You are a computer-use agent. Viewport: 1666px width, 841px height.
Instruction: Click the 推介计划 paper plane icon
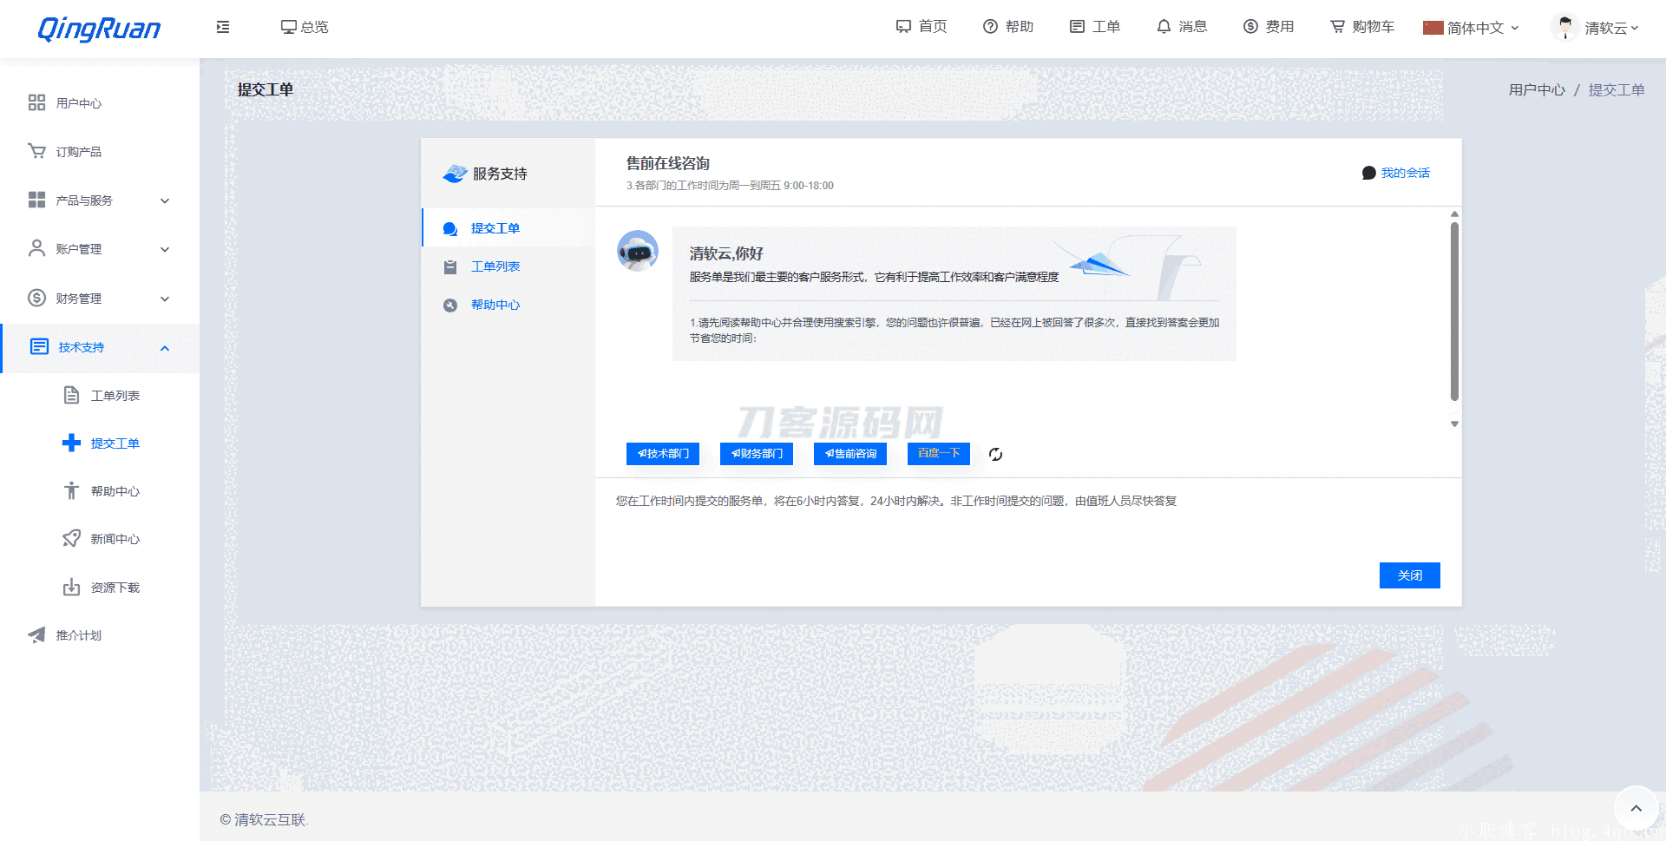[36, 634]
